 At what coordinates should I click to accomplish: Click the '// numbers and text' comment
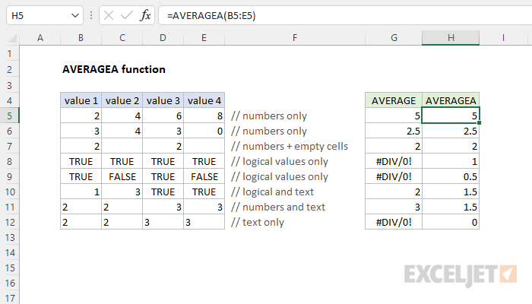click(x=278, y=207)
